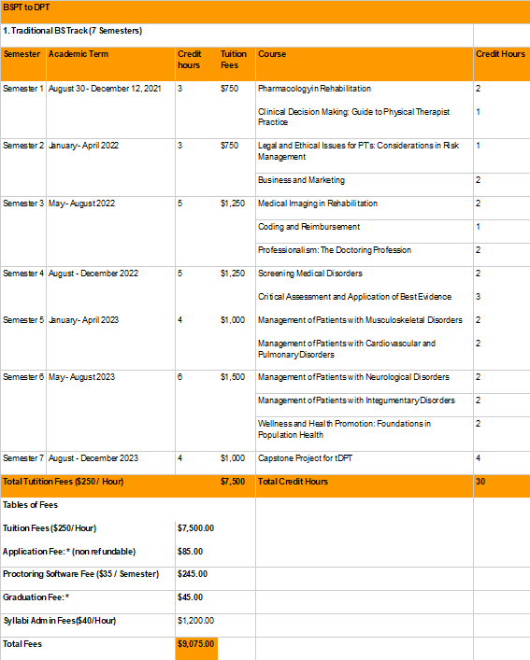This screenshot has width=530, height=660.
Task: Click 'Clinical Decision Making' course entry
Action: coord(353,117)
